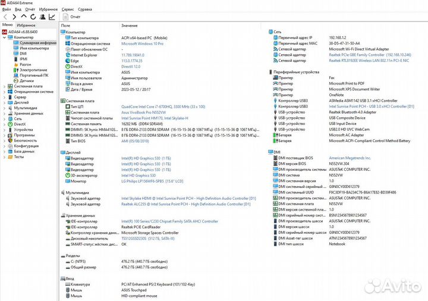The height and width of the screenshot is (301, 428).
Task: Refresh the report with the Refresh icon
Action: [x=33, y=17]
